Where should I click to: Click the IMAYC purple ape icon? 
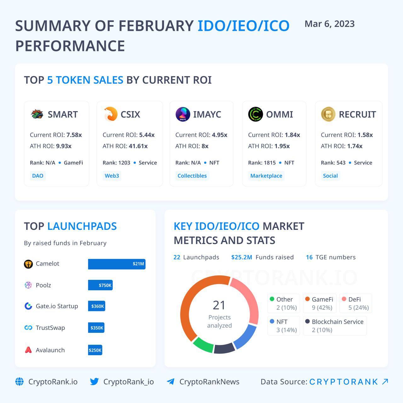183,114
